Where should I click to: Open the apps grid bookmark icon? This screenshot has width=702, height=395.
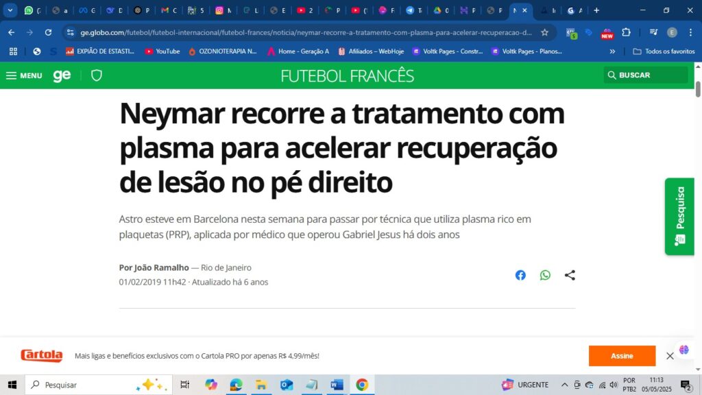pos(13,51)
